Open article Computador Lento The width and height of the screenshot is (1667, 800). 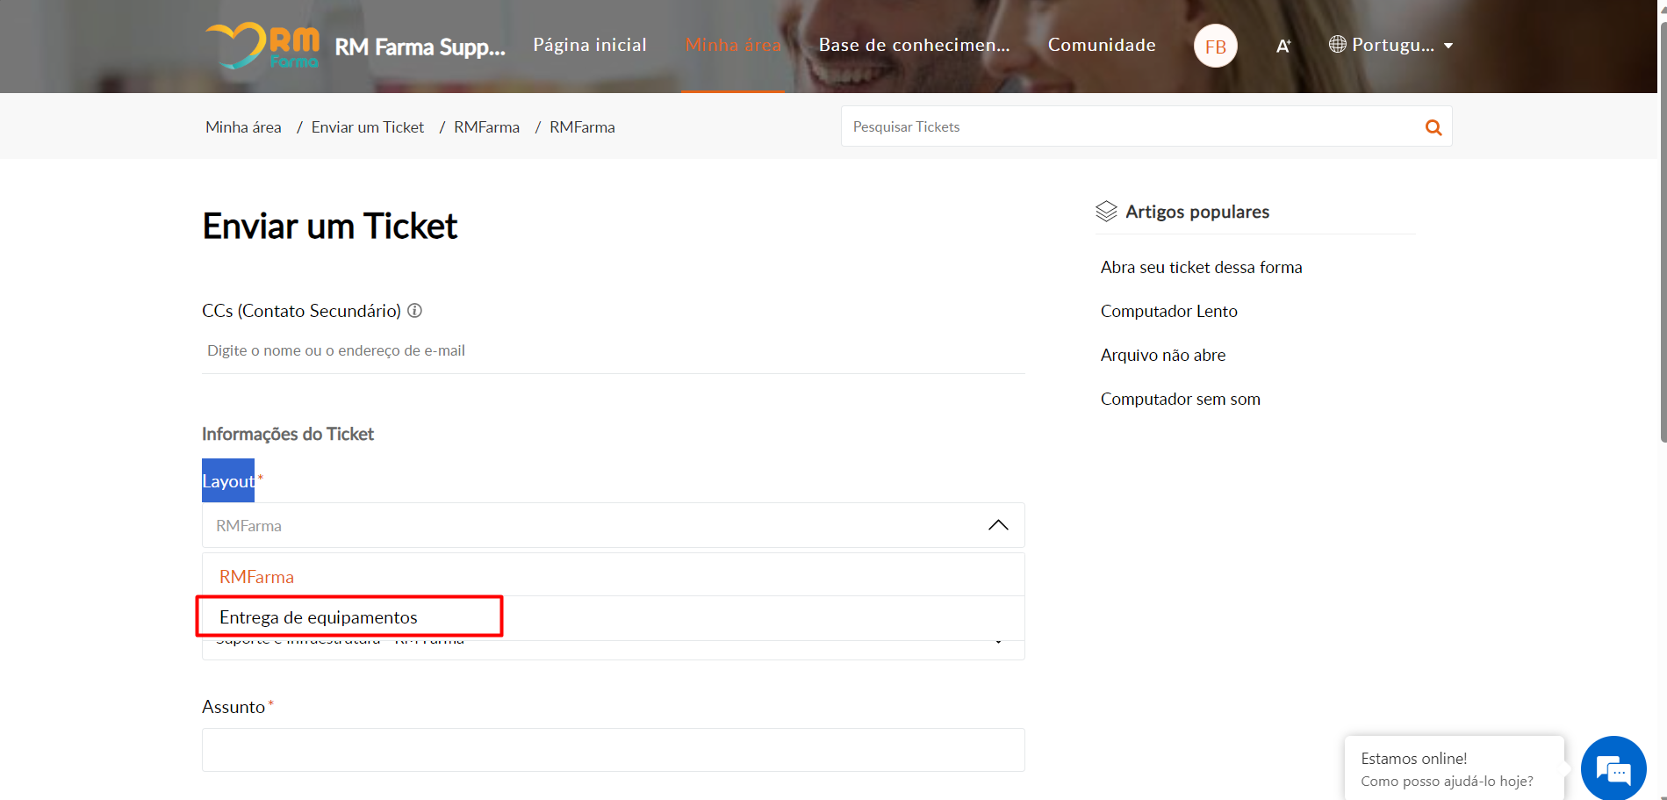click(1168, 311)
